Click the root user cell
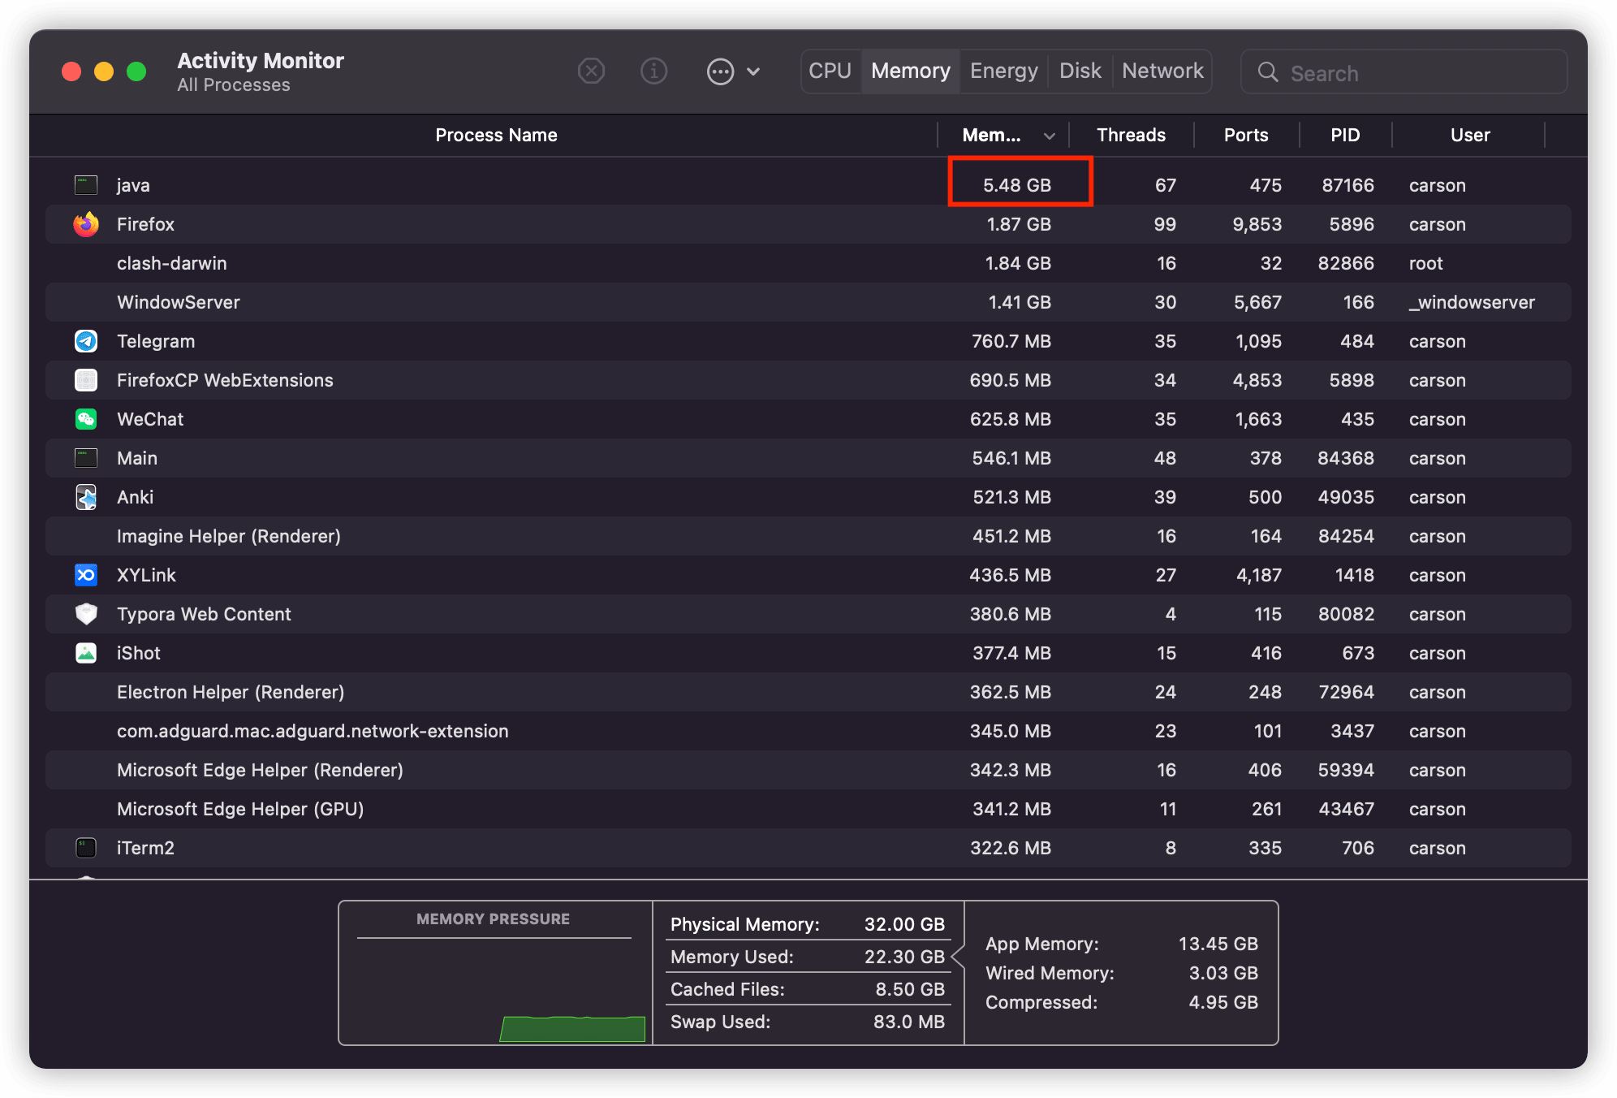This screenshot has height=1098, width=1617. (x=1425, y=263)
